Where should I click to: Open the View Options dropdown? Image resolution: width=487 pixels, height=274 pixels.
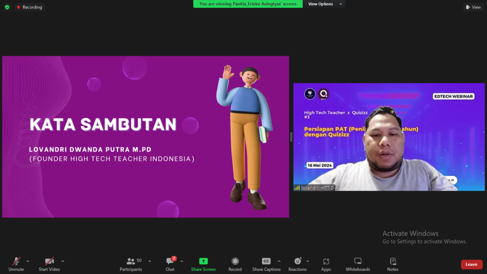pos(323,4)
